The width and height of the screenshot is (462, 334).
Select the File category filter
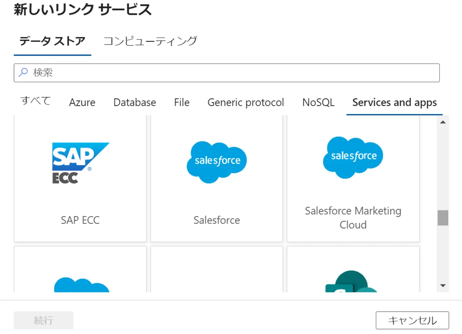pyautogui.click(x=182, y=102)
